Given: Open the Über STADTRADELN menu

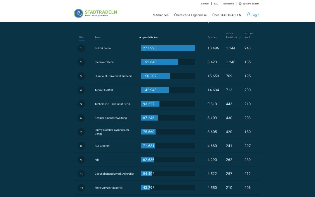Looking at the screenshot, I should point(227,15).
